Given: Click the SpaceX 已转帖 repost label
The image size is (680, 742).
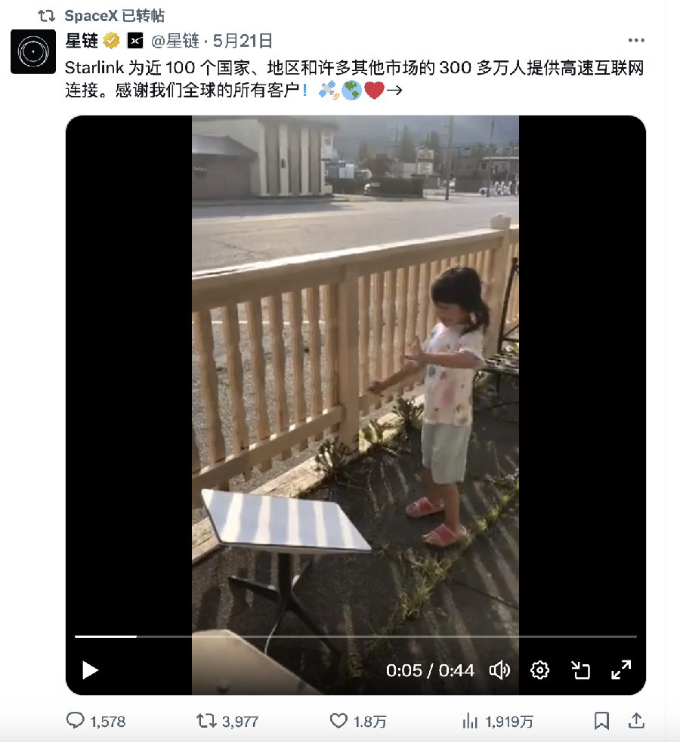Looking at the screenshot, I should click(115, 16).
